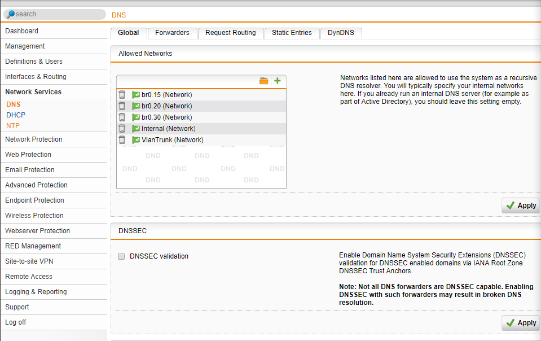
Task: Enable DNSSEC validation
Action: (x=121, y=256)
